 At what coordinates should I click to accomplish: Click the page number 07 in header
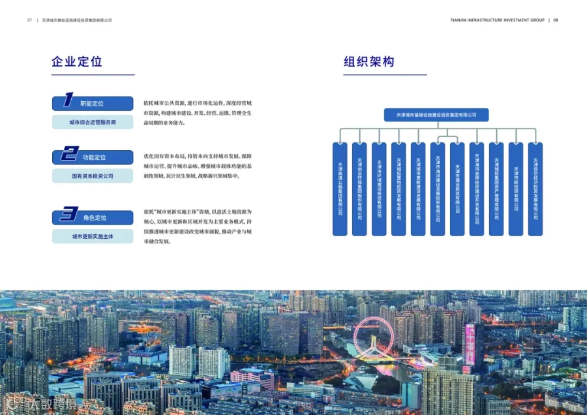29,20
